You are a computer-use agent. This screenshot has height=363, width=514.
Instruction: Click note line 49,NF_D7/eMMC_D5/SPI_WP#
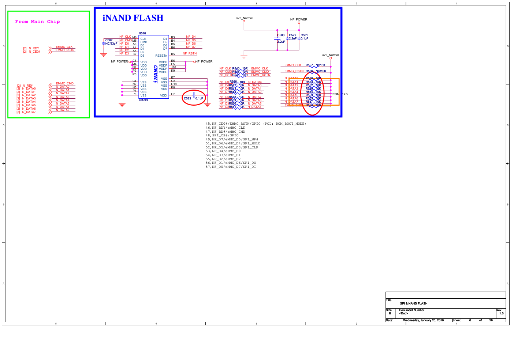[x=232, y=139]
